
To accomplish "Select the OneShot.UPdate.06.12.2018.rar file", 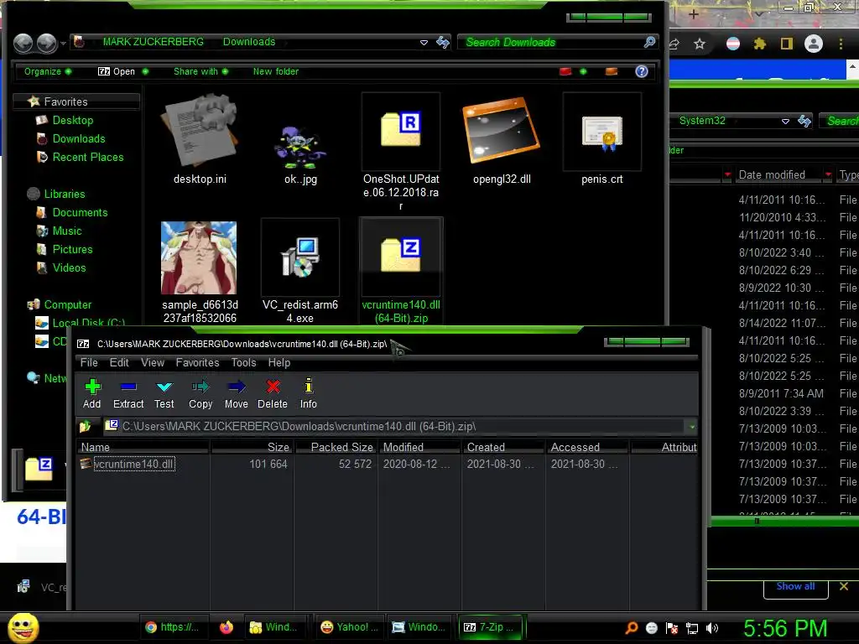I will point(401,153).
